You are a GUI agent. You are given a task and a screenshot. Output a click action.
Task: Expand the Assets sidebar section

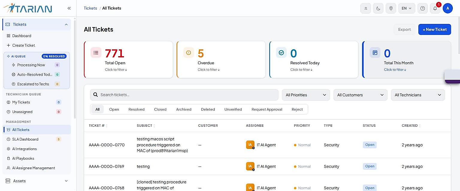(37, 181)
